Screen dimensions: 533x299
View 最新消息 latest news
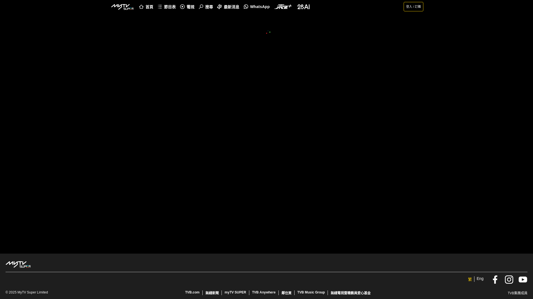[228, 7]
